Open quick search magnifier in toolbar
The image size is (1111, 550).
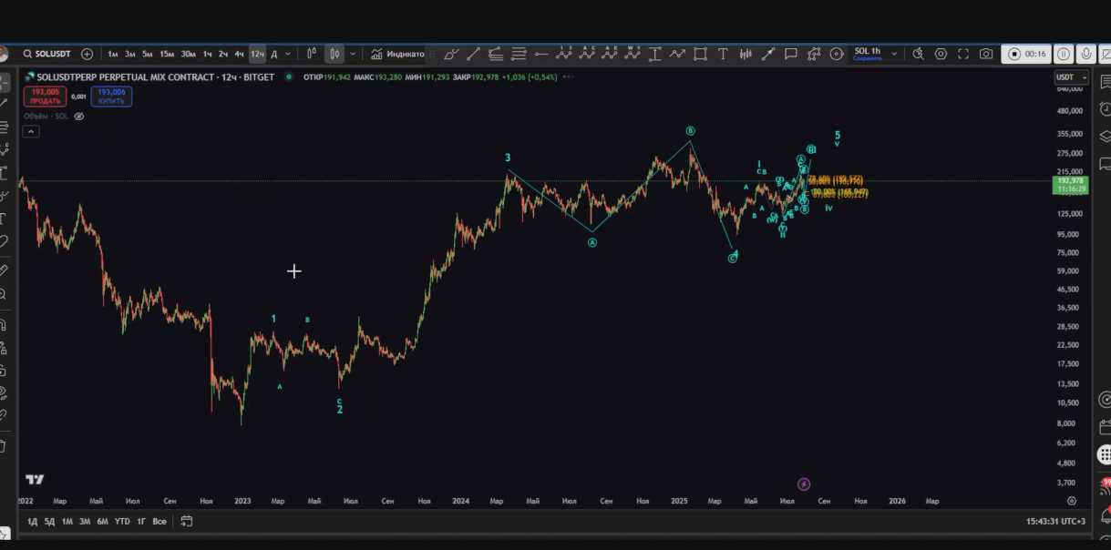tap(918, 54)
